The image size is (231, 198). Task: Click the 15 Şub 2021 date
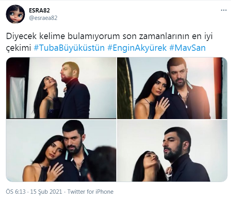coord(46,192)
